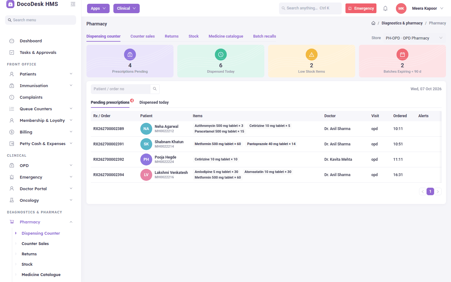Open Stock in the sidebar submenu

pos(27,264)
